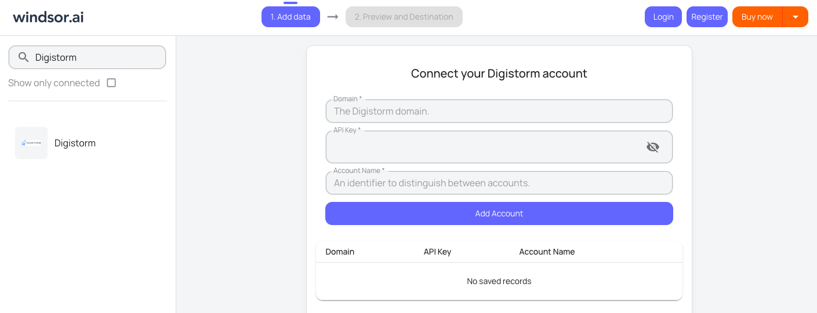Click the windsor.ai logo
The height and width of the screenshot is (313, 817).
click(x=48, y=17)
